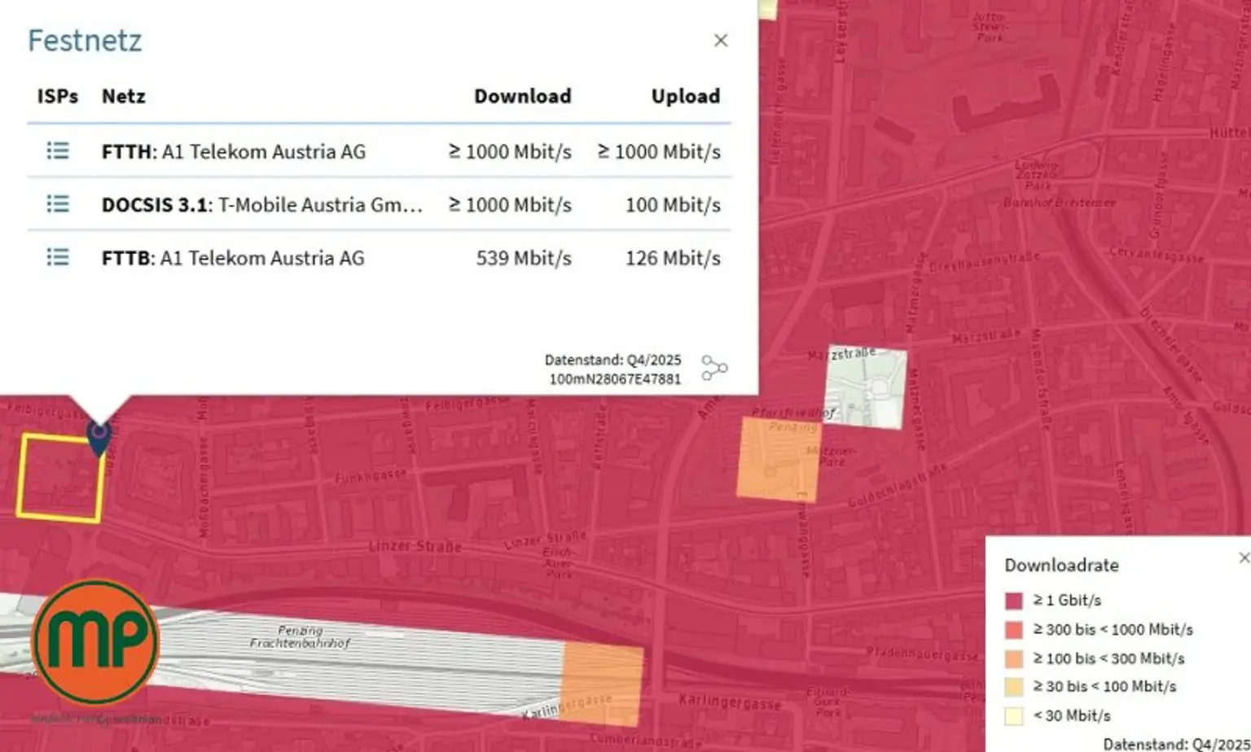Click the Penzing Frachtenbahnhof map label
This screenshot has height=752, width=1251.
[300, 636]
